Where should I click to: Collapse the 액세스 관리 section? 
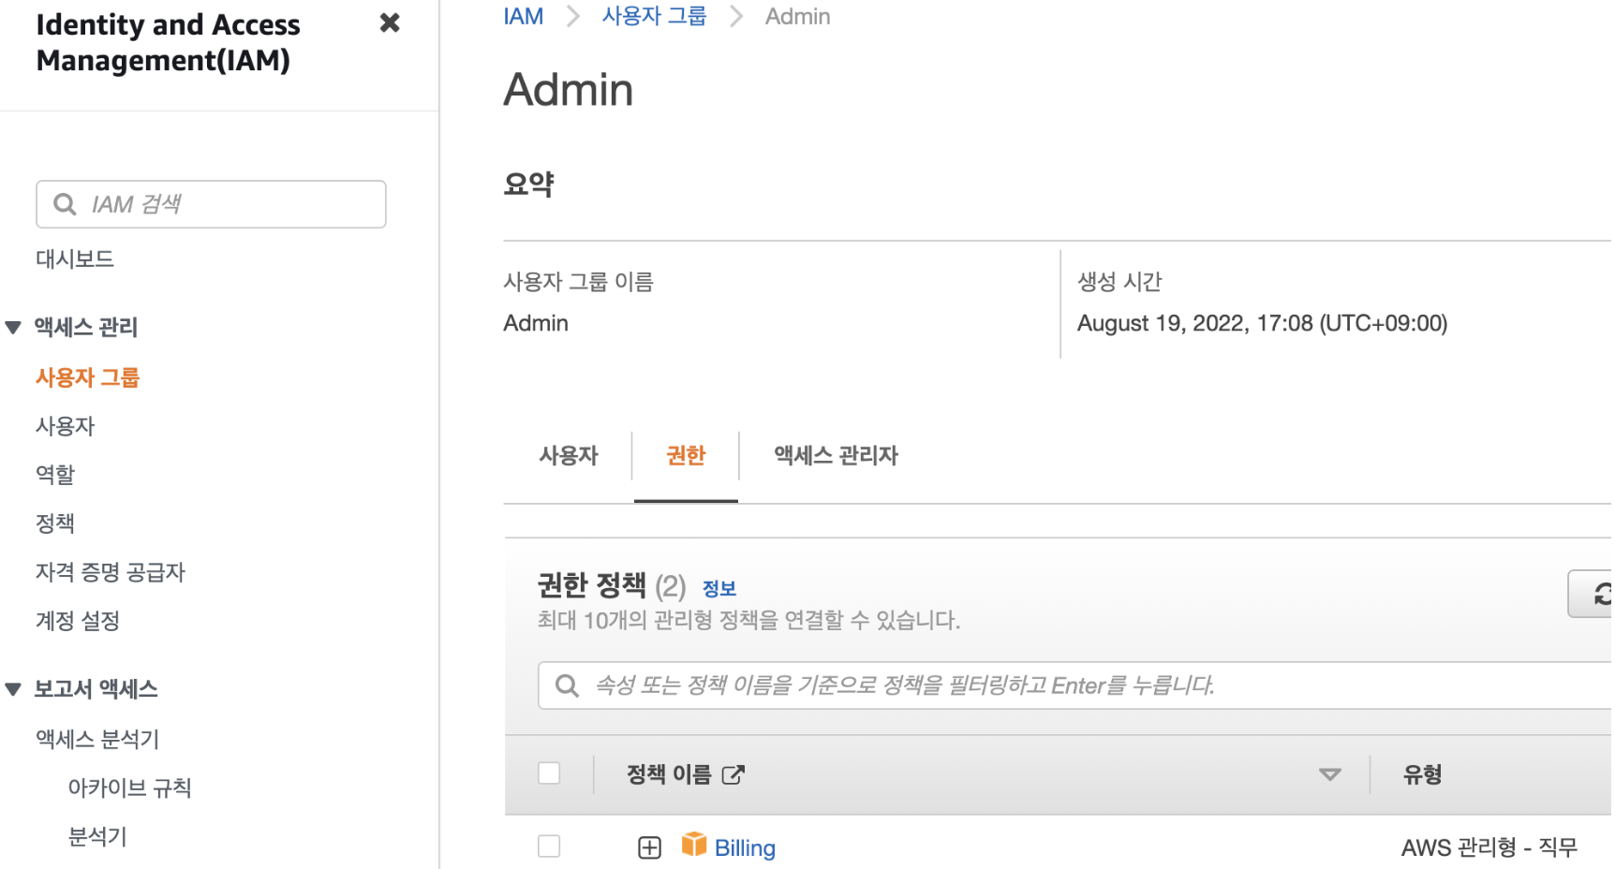coord(13,327)
